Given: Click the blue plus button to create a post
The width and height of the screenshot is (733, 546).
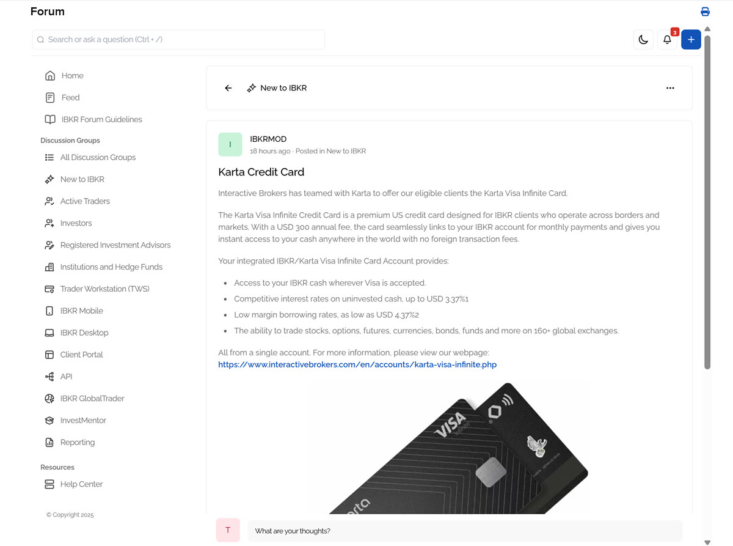Looking at the screenshot, I should pyautogui.click(x=691, y=39).
